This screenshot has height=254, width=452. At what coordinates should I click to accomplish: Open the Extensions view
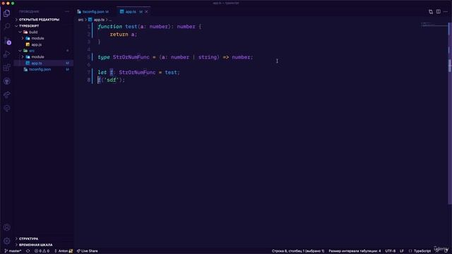pyautogui.click(x=6, y=68)
